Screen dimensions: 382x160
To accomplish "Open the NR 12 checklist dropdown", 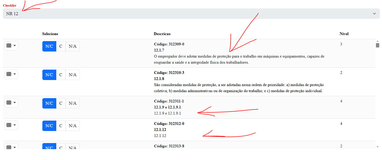I will point(191,14).
